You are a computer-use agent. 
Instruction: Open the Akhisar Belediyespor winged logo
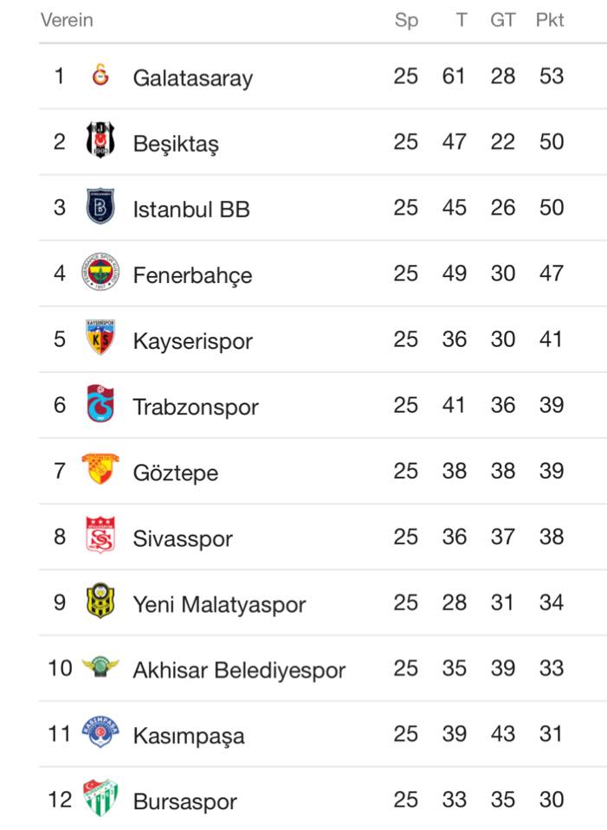pos(100,666)
